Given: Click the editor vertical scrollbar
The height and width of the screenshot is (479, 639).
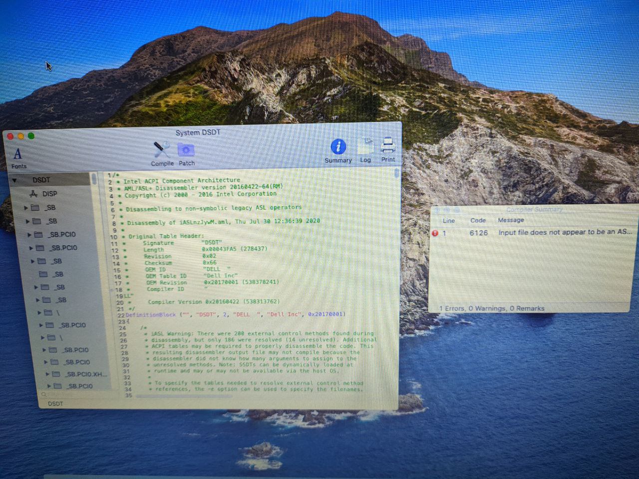Looking at the screenshot, I should pos(397,173).
